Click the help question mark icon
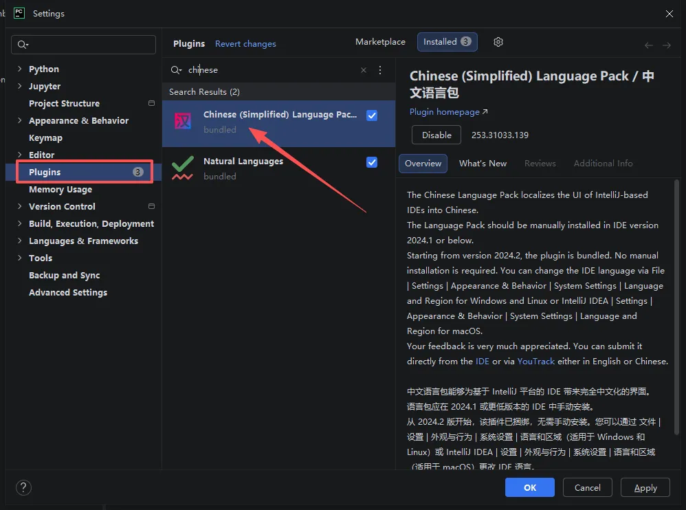This screenshot has height=510, width=686. tap(23, 487)
